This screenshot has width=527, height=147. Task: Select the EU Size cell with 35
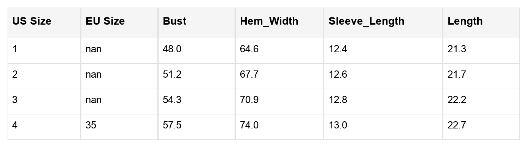(119, 127)
